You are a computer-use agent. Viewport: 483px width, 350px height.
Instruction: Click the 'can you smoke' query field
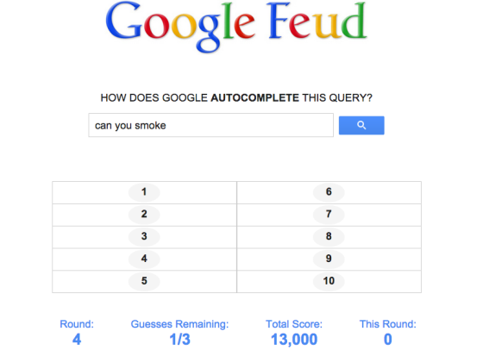click(211, 125)
